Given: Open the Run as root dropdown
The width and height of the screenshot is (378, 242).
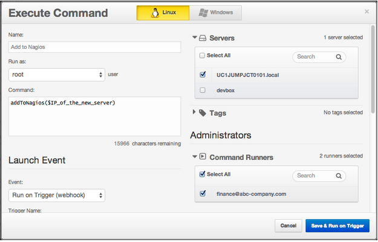Looking at the screenshot, I should (x=57, y=75).
